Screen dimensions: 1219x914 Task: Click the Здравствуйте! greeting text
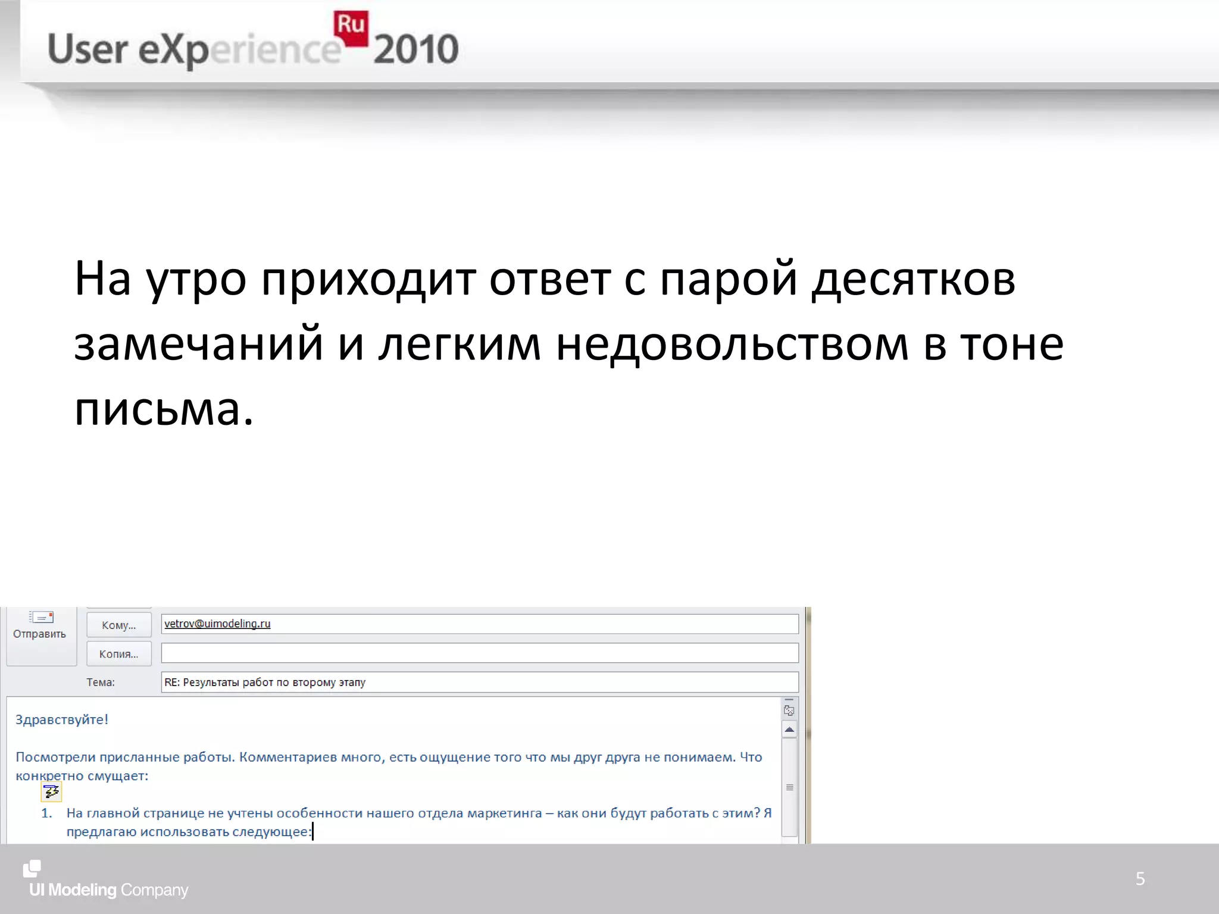click(x=62, y=719)
